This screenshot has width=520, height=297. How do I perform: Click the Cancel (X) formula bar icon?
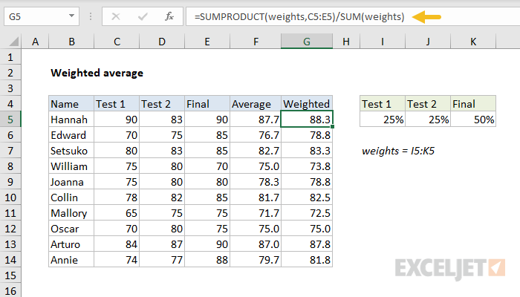(x=116, y=16)
